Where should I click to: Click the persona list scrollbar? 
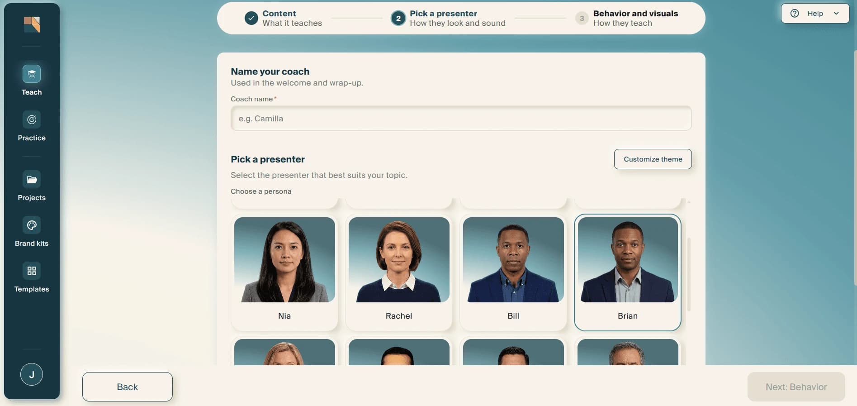pyautogui.click(x=689, y=274)
